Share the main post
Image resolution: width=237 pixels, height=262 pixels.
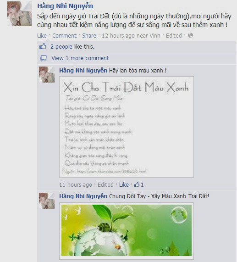click(89, 36)
